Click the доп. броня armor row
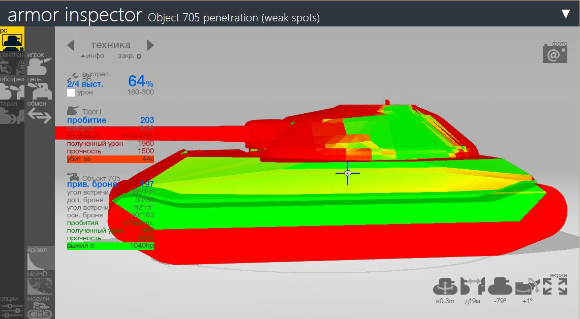Screen dimensions: 580x319 point(111,200)
